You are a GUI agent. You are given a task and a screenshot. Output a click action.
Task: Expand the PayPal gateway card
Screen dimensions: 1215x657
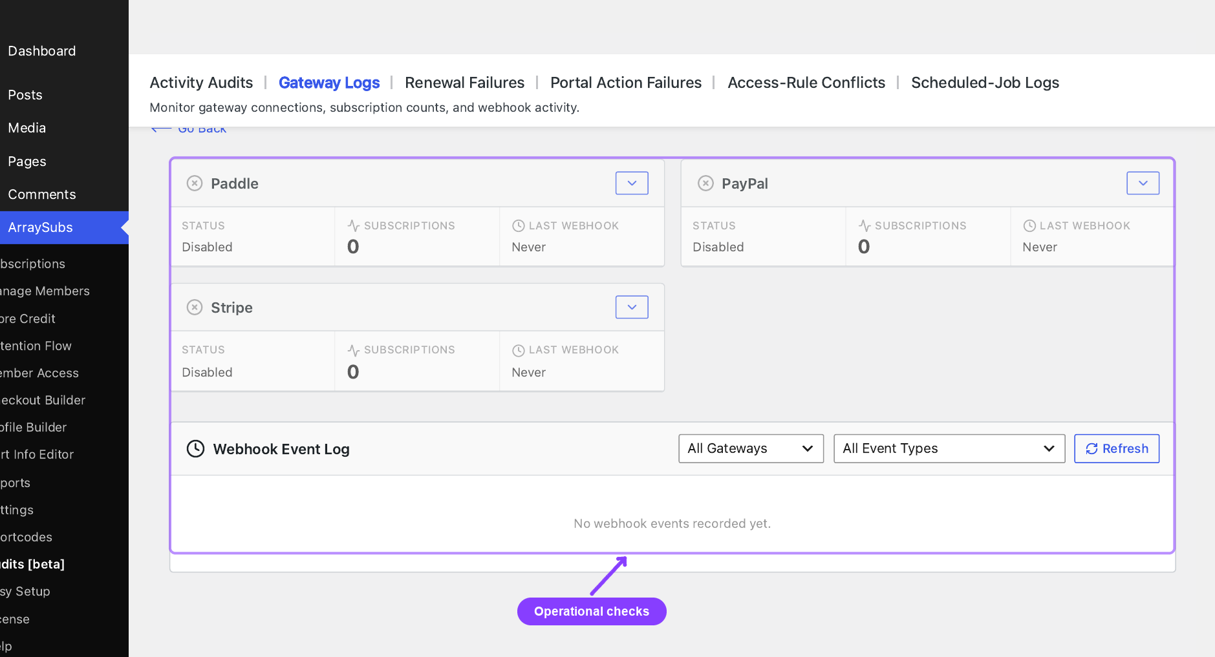click(x=1143, y=183)
